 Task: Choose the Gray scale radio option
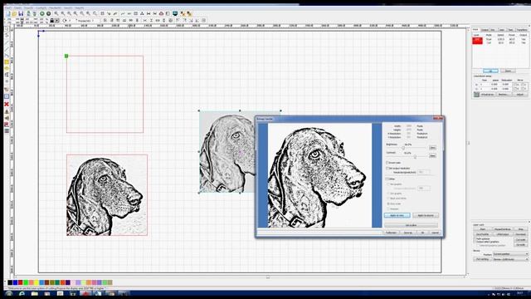[388, 203]
